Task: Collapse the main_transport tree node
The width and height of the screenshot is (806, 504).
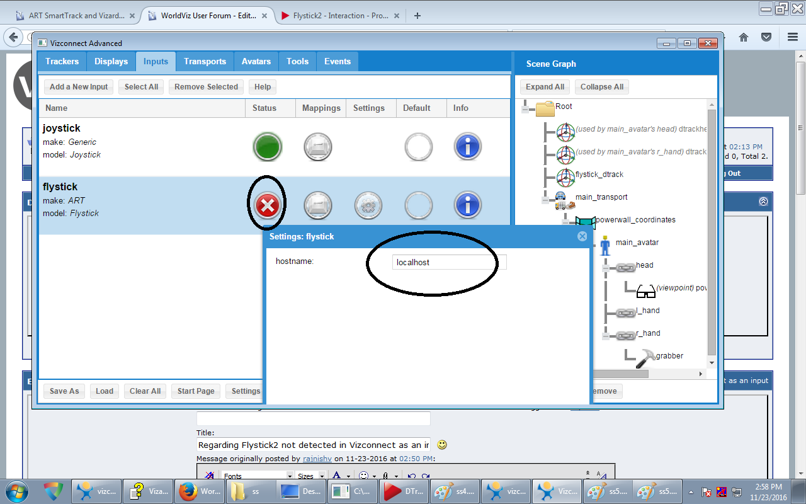Action: pos(545,200)
